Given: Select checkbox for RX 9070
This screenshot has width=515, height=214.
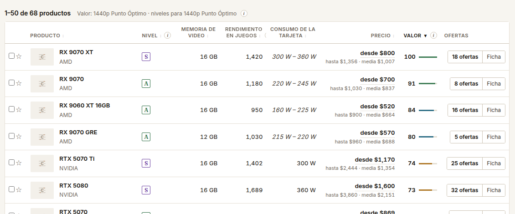Looking at the screenshot, I should [x=11, y=83].
